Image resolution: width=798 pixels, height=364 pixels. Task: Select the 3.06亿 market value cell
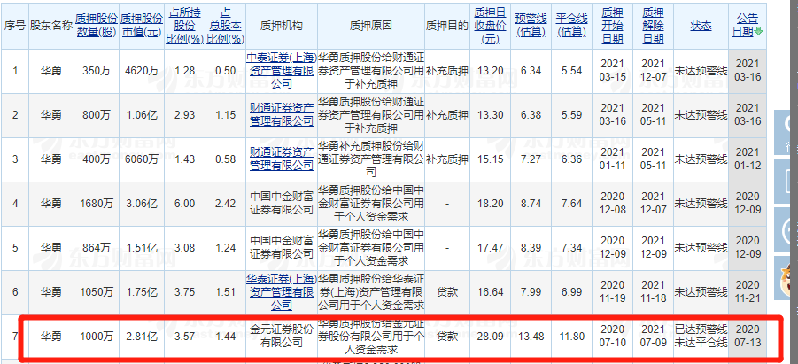click(x=142, y=204)
